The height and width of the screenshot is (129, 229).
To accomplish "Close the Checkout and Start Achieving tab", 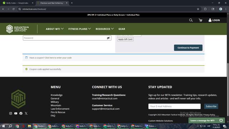I will point(67,3).
